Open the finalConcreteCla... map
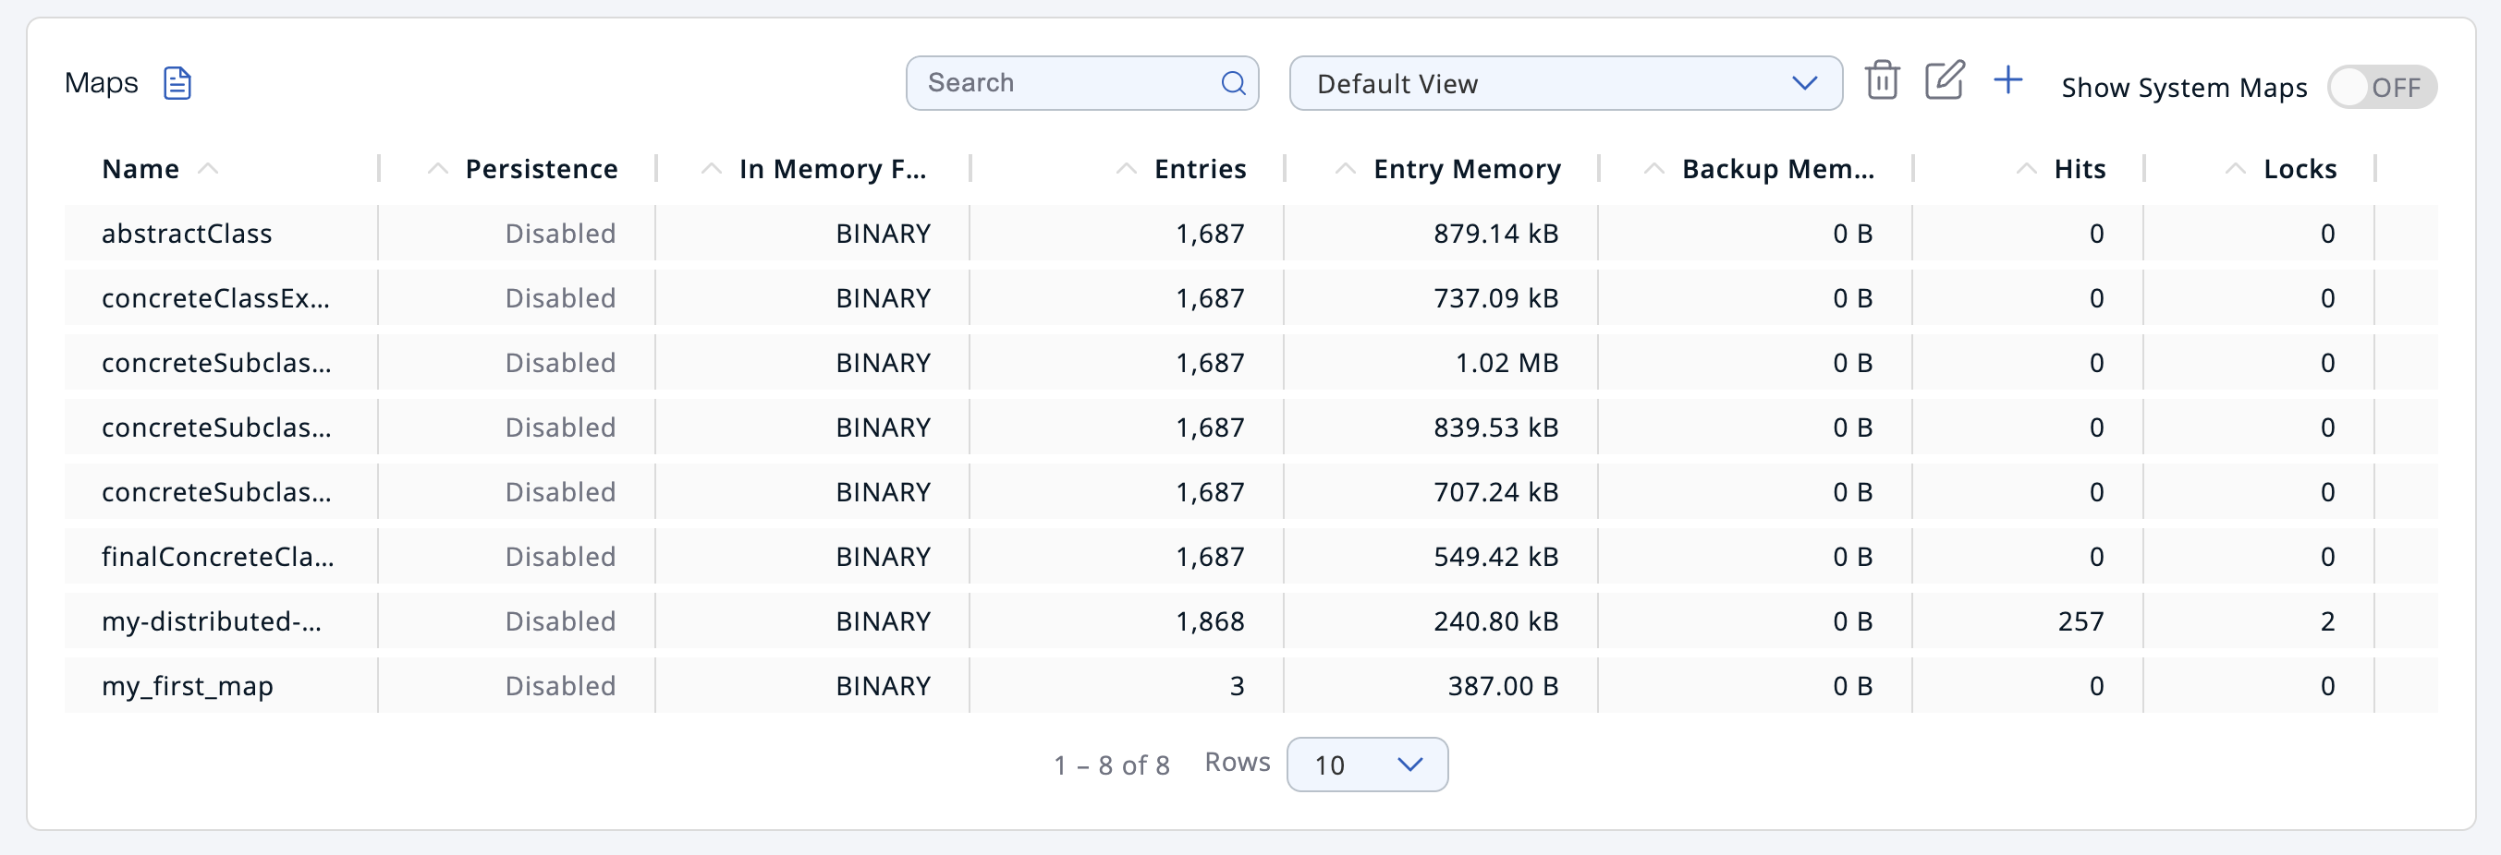The height and width of the screenshot is (855, 2501). [217, 557]
